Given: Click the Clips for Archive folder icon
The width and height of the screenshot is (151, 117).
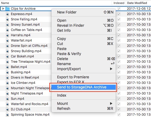Looking at the screenshot, I should (x=7, y=9).
